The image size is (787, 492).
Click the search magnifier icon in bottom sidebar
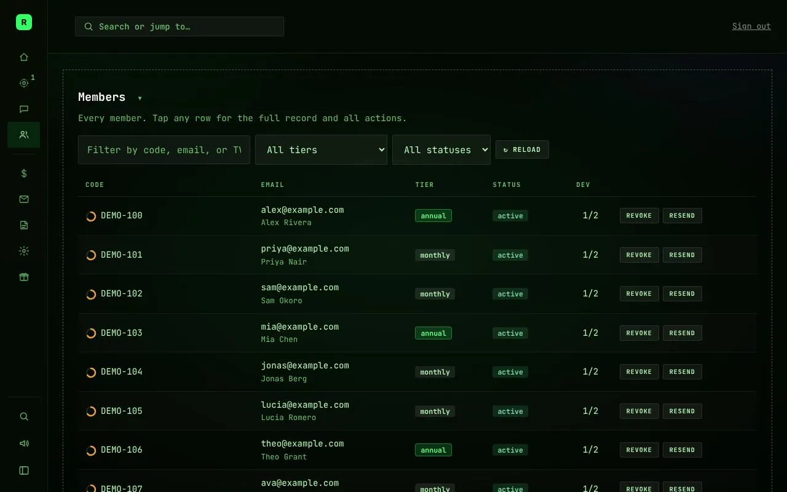24,416
